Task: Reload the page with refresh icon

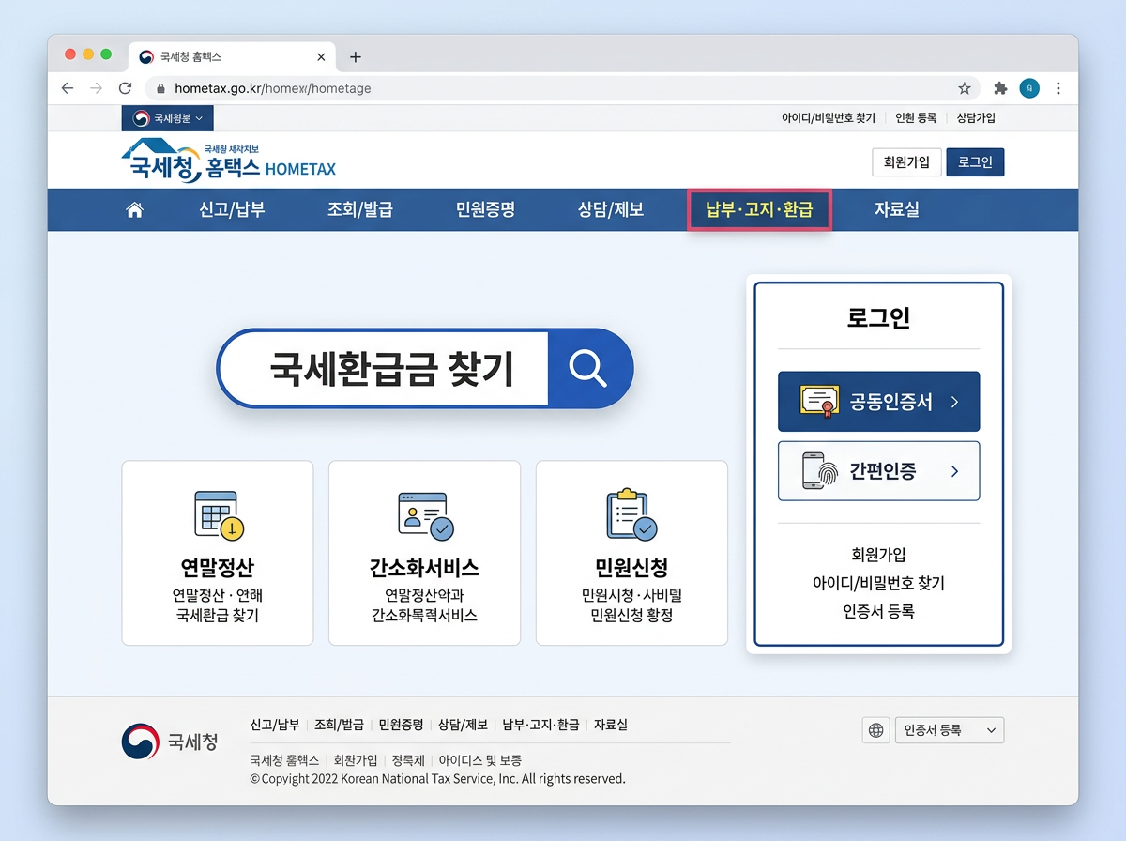Action: click(x=125, y=88)
